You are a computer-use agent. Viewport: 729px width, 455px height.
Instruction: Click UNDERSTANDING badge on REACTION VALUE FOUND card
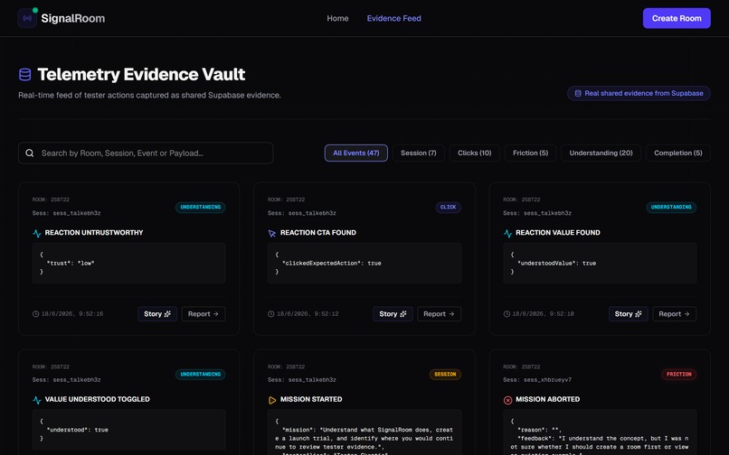click(671, 207)
